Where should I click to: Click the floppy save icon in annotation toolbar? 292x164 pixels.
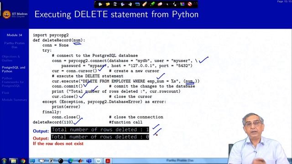[x=115, y=4]
